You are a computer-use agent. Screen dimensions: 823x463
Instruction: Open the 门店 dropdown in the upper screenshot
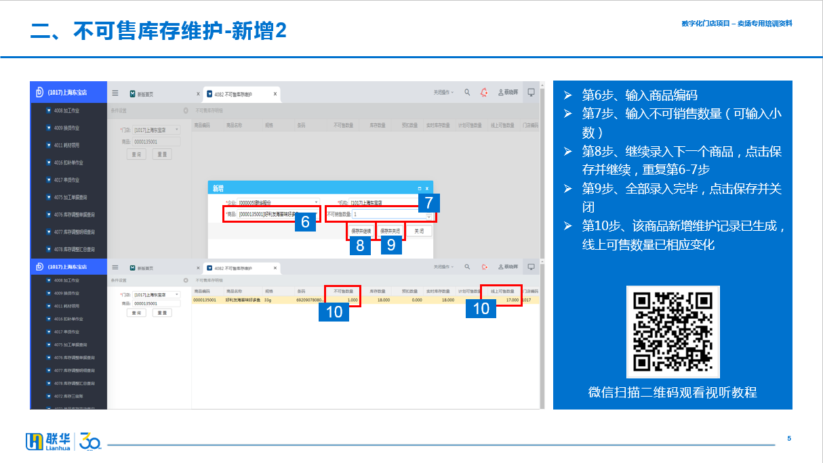pyautogui.click(x=157, y=129)
